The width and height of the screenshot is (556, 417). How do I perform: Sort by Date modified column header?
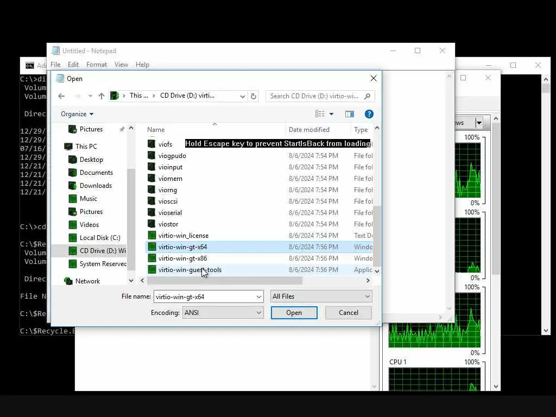click(x=309, y=130)
